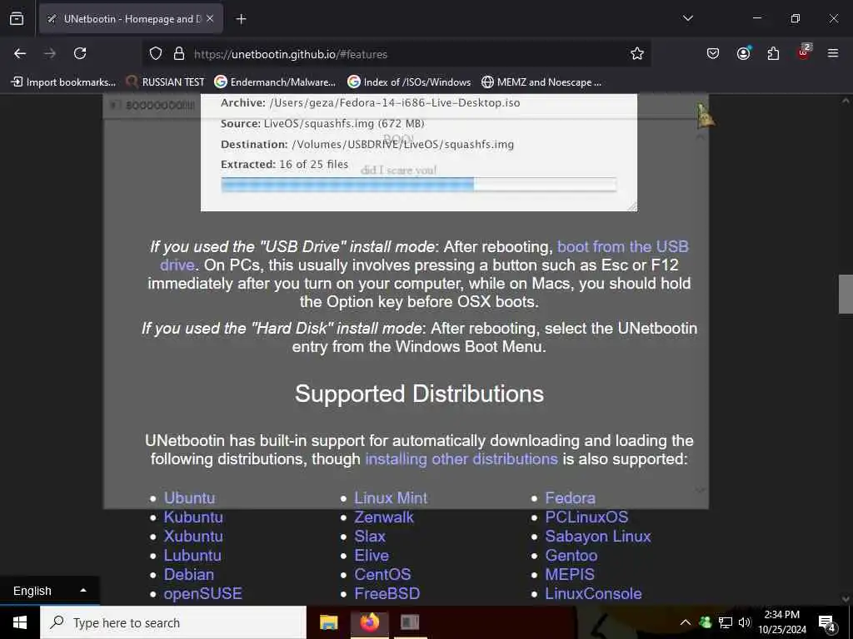Open clock showing 2:34 PM

[x=782, y=622]
